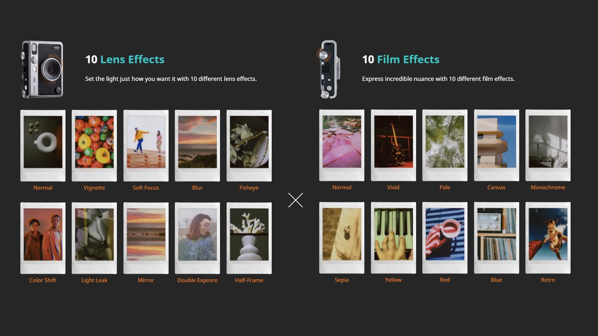The height and width of the screenshot is (336, 598).
Task: Click the 'Monochrome' label text
Action: coord(548,187)
